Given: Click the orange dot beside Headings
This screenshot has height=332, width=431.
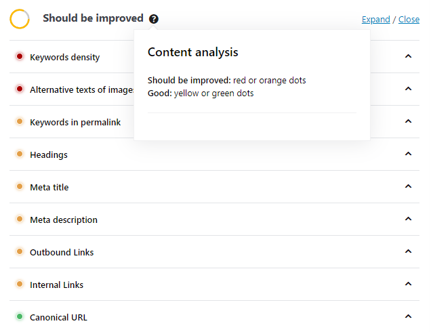Looking at the screenshot, I should 20,154.
